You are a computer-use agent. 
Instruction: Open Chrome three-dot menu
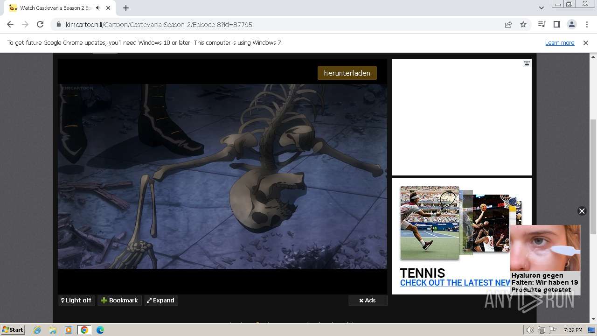(587, 24)
